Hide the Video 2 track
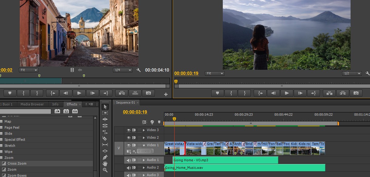The width and height of the screenshot is (370, 177). coord(129,138)
